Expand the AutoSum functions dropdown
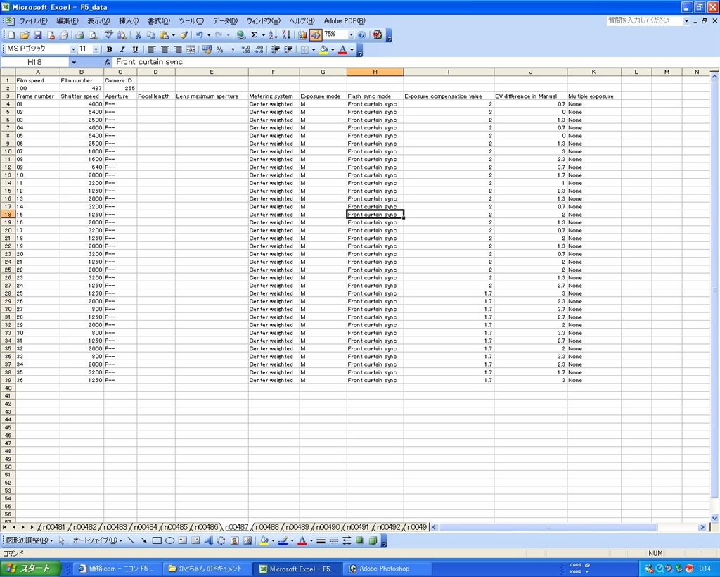The height and width of the screenshot is (577, 720). (264, 35)
